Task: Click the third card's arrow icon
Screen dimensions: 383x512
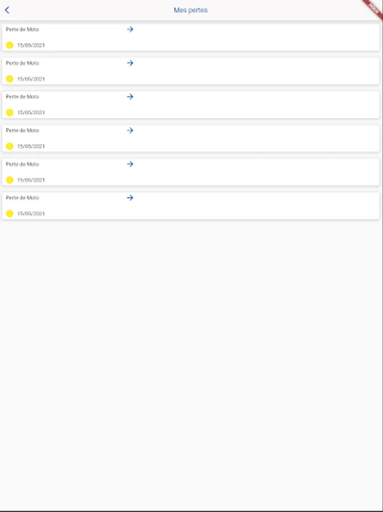Action: tap(130, 97)
